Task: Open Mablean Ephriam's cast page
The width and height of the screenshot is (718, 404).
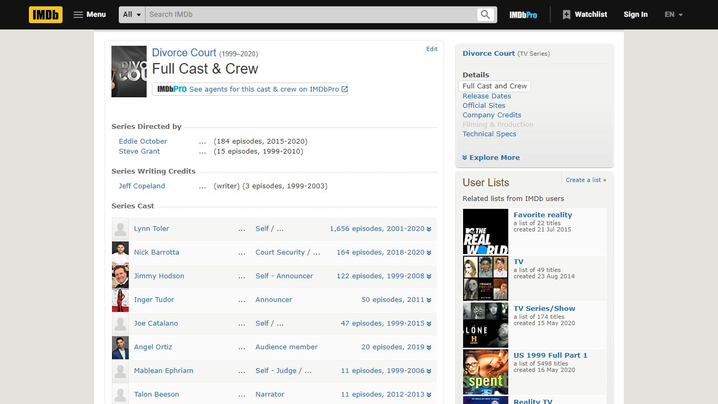Action: (x=163, y=371)
